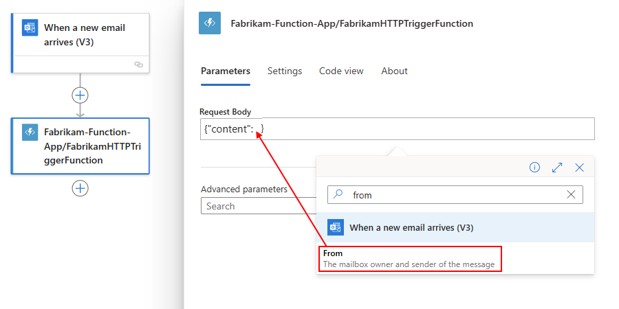Expand the dynamic content popup to full size

(x=557, y=168)
